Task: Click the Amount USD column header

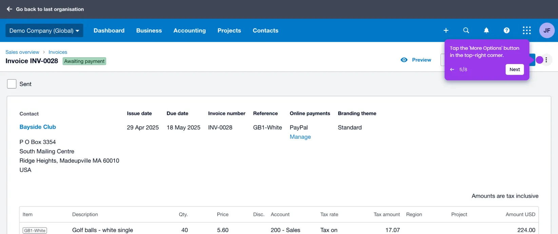Action: point(520,214)
